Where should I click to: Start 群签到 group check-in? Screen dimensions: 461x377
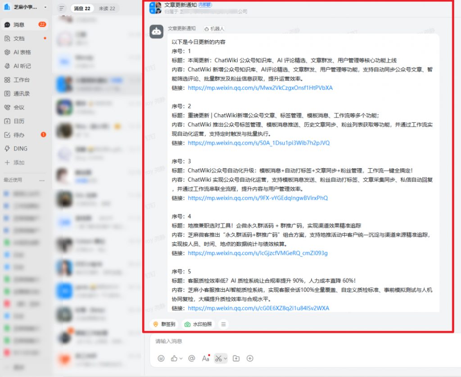click(x=164, y=323)
